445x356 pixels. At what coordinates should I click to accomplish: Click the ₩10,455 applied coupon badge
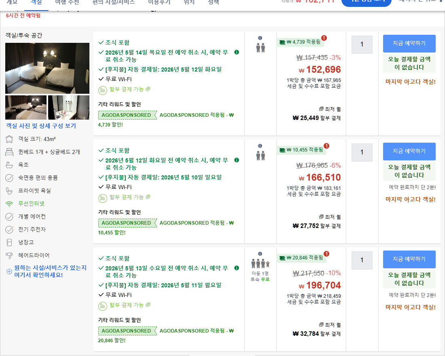click(301, 150)
